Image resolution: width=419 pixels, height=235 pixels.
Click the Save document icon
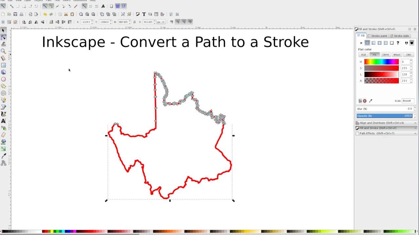pyautogui.click(x=15, y=14)
